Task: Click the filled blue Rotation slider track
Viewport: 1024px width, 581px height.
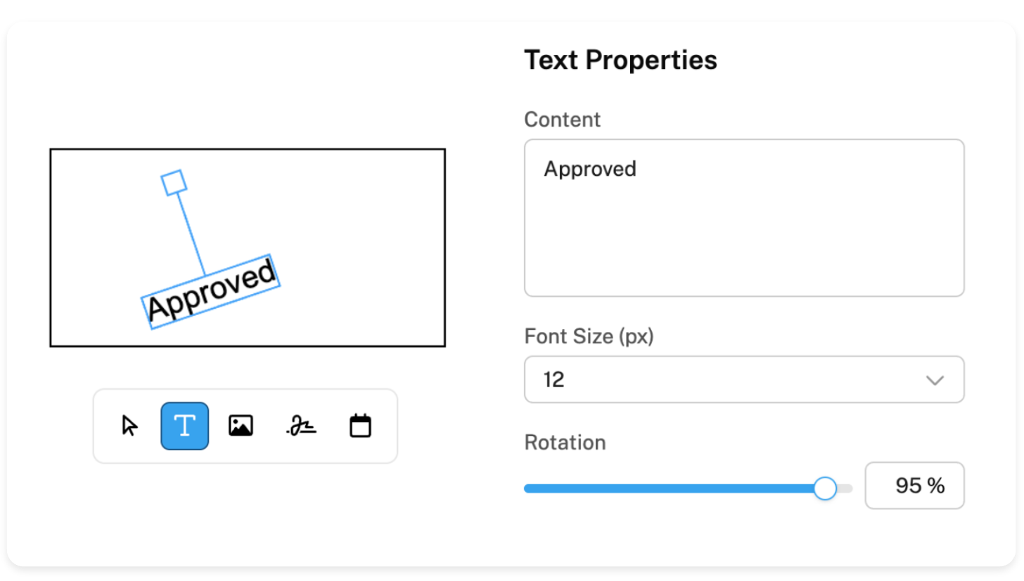Action: point(668,488)
